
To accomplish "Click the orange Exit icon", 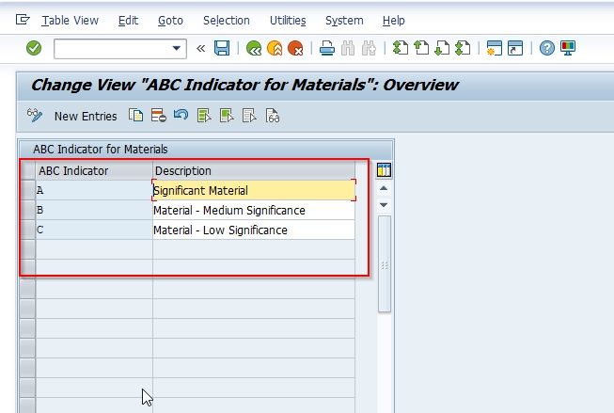I will coord(275,48).
